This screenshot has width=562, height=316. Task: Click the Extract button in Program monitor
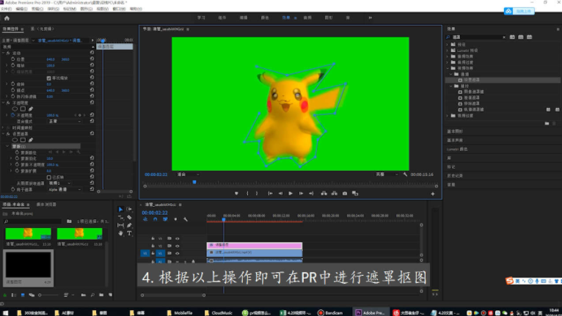coord(335,194)
